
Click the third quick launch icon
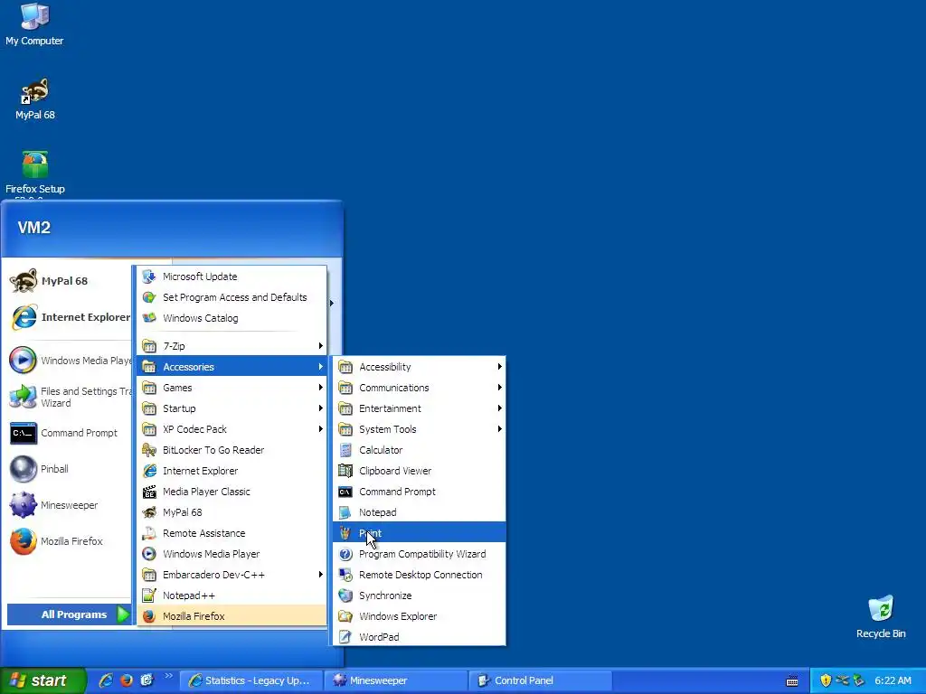[x=146, y=680]
